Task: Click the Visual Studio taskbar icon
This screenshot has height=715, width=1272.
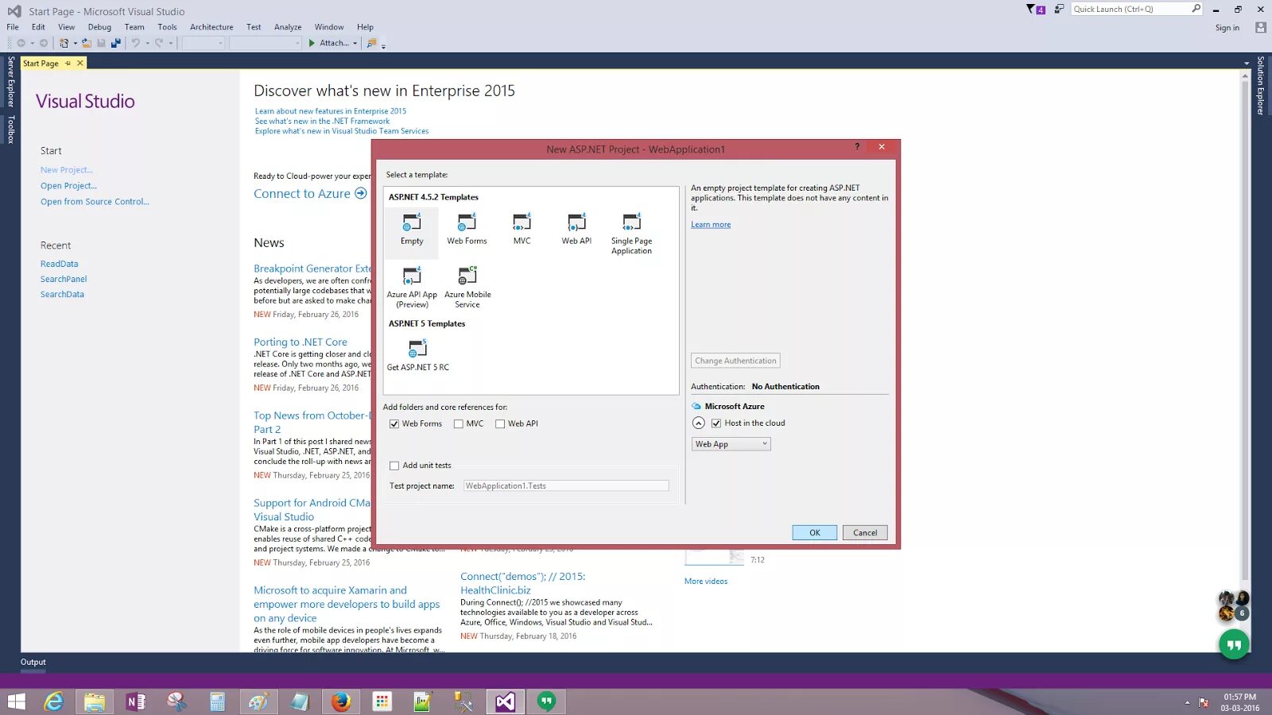Action: point(506,701)
